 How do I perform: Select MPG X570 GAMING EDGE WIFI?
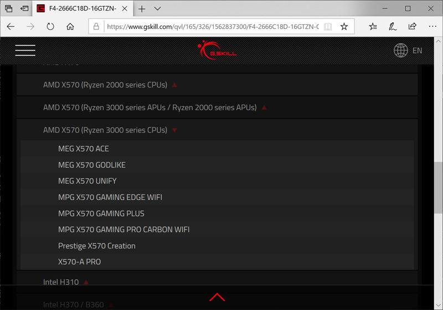(x=217, y=197)
